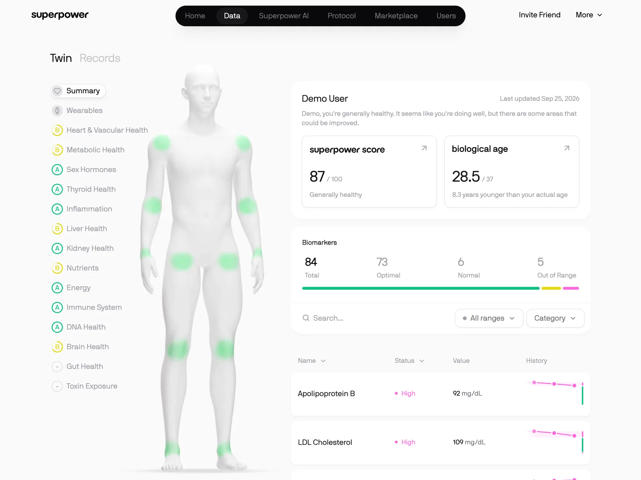The width and height of the screenshot is (641, 480).
Task: Click the A grade badge for Thyroid Health
Action: tap(57, 189)
